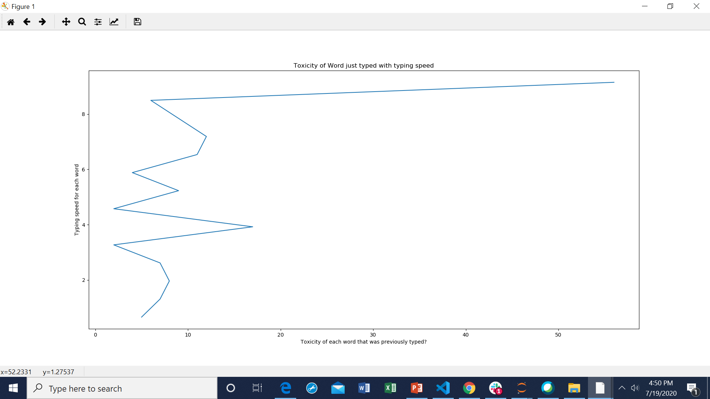Open the Excel taskbar icon
This screenshot has height=399, width=710.
[390, 388]
